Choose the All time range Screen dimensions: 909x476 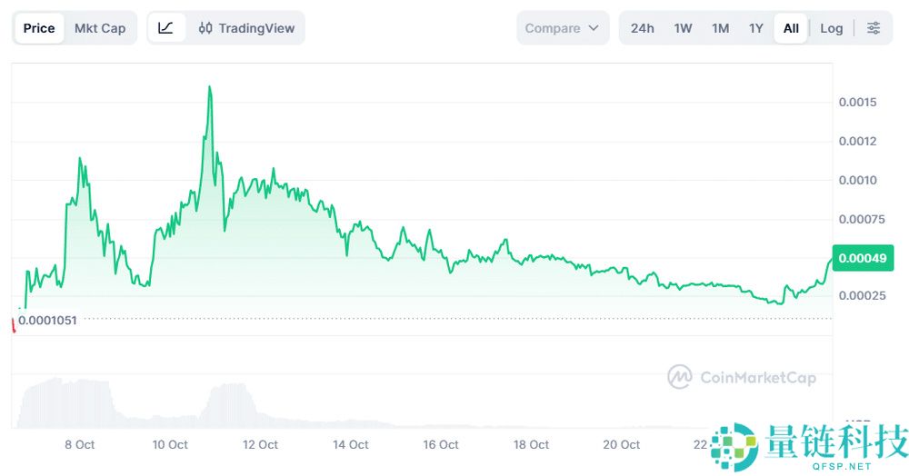point(791,28)
